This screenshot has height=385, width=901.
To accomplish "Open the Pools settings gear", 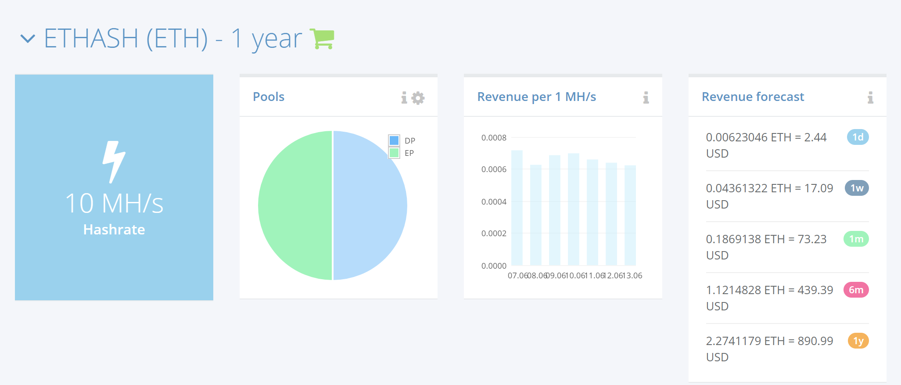I will point(418,98).
